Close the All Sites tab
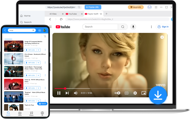 [63, 14]
